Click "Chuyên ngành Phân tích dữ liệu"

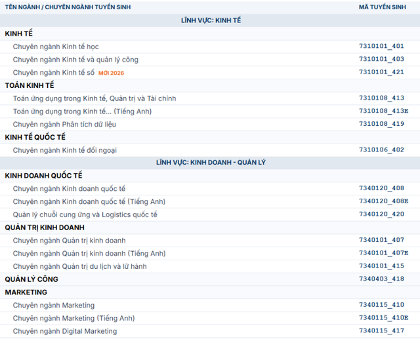click(64, 124)
